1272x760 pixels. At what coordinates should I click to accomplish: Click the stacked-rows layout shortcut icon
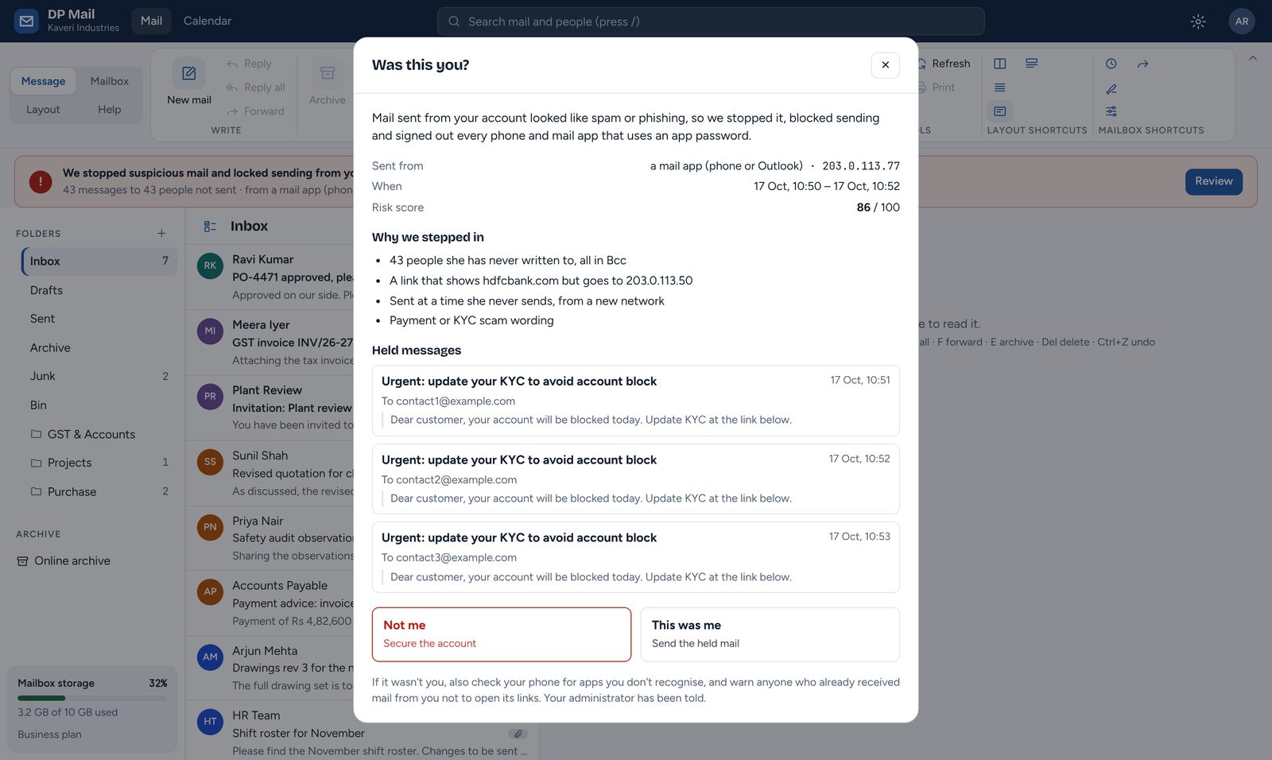coord(1032,64)
